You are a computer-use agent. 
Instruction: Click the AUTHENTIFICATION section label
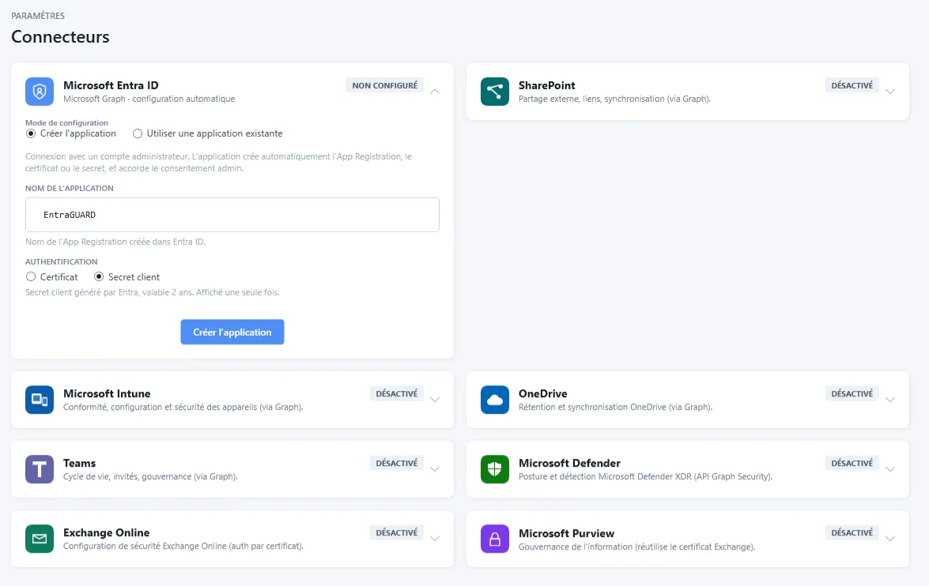(62, 261)
